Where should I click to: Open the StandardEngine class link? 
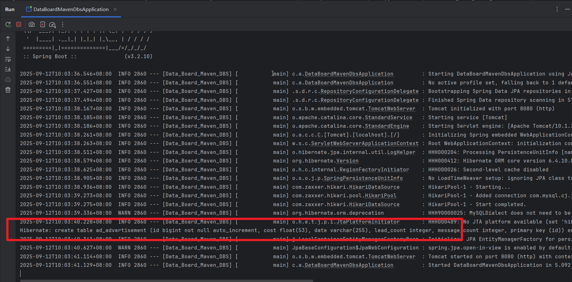coord(387,126)
